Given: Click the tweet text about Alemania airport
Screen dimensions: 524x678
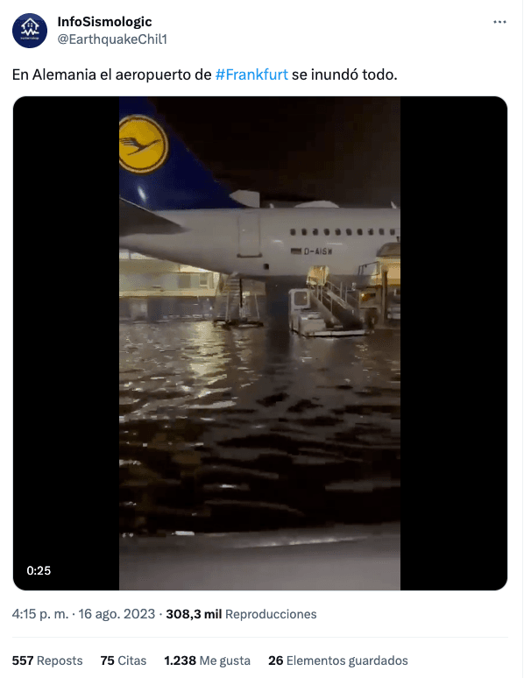Looking at the screenshot, I should 205,74.
